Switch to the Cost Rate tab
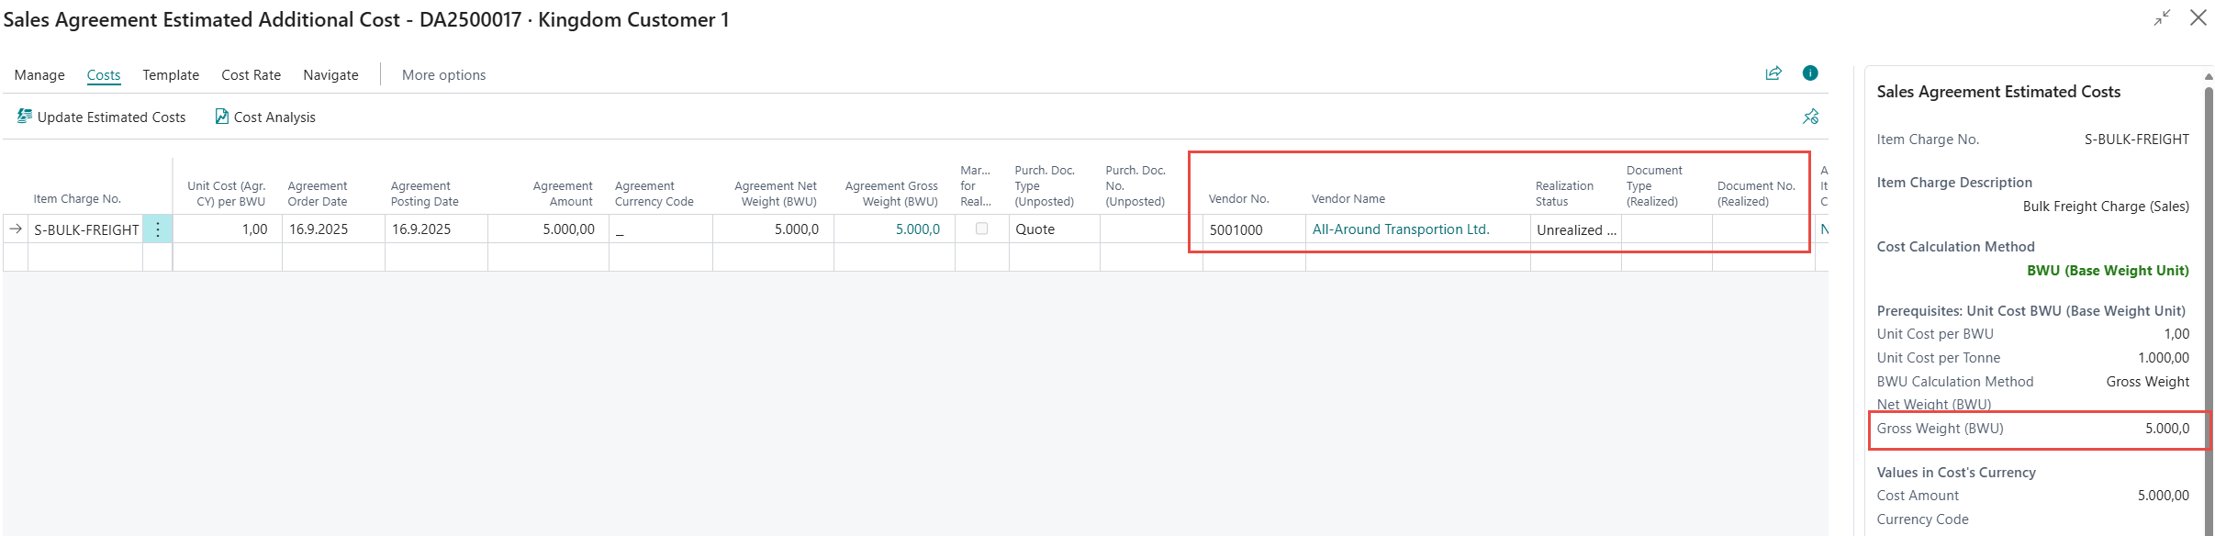 (x=251, y=75)
